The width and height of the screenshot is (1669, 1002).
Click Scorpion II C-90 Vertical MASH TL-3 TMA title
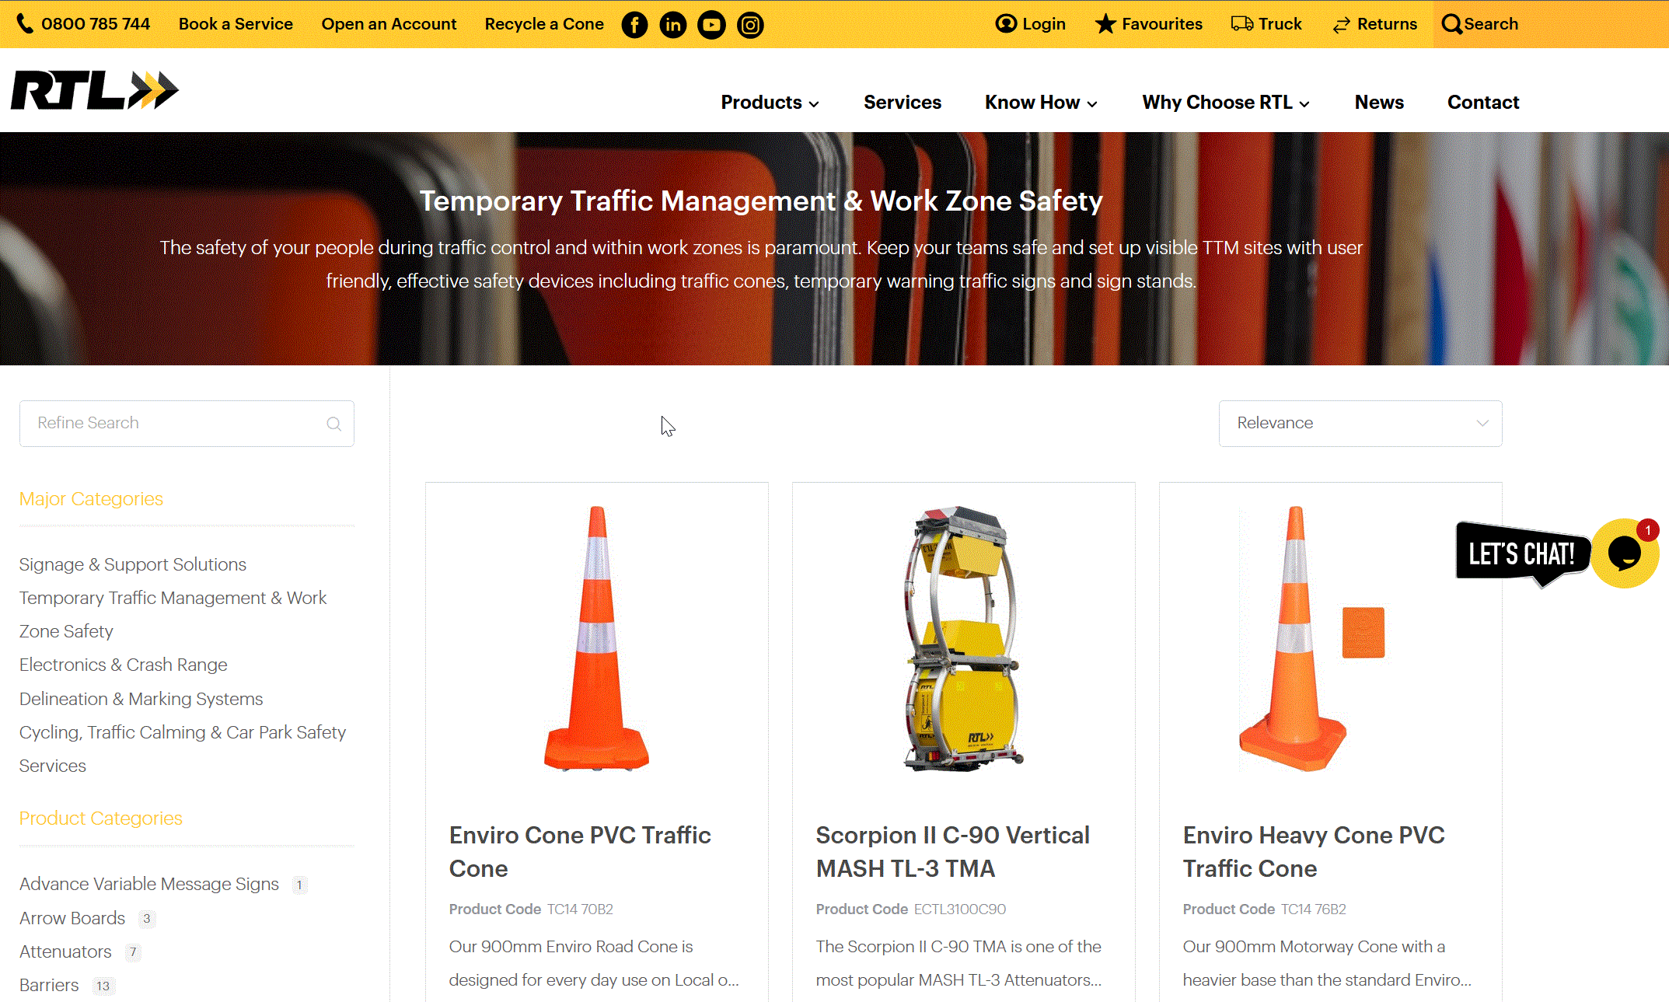point(952,852)
